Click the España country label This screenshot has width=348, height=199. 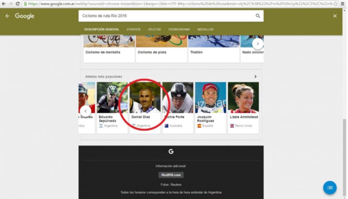pos(208,126)
